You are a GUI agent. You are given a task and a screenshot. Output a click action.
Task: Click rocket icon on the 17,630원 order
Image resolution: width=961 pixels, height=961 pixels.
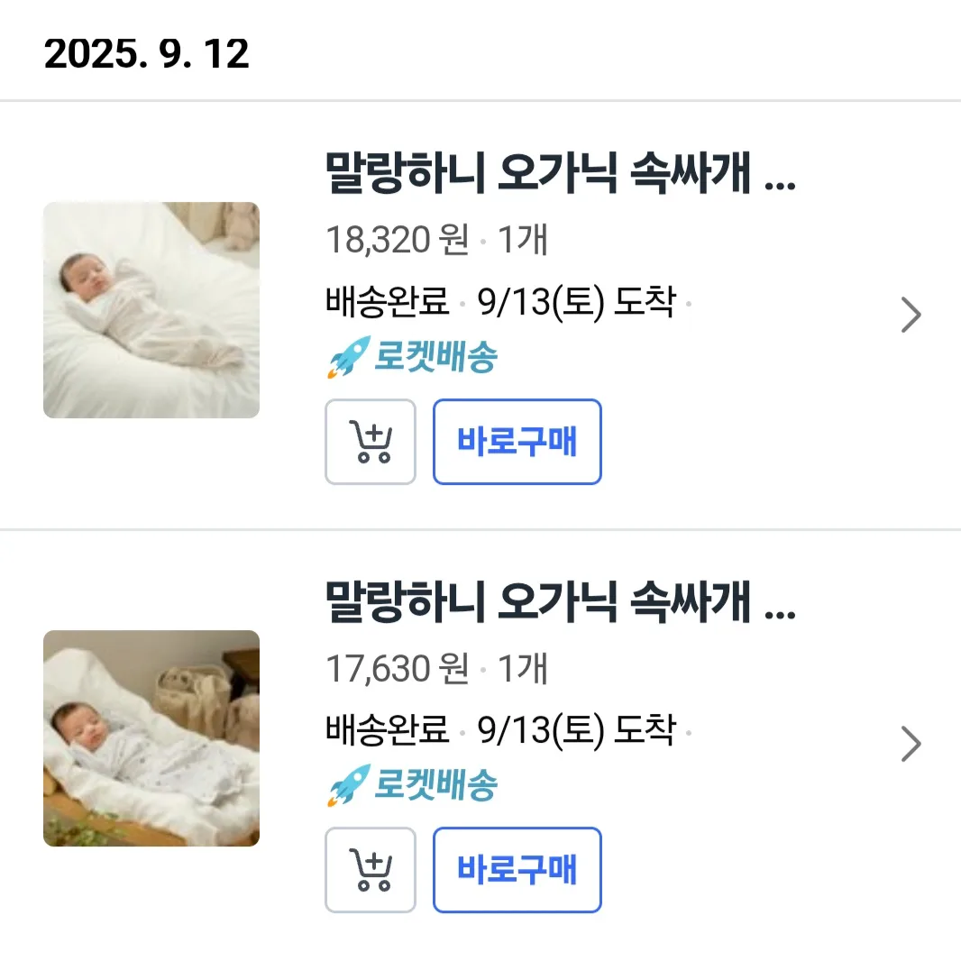[x=348, y=785]
